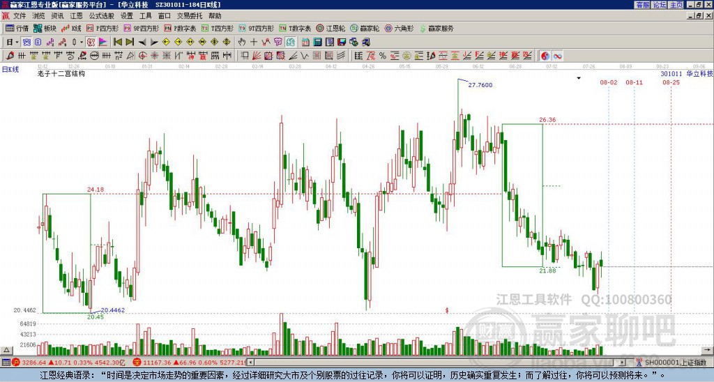Select the circle with lines tool

click(94, 56)
